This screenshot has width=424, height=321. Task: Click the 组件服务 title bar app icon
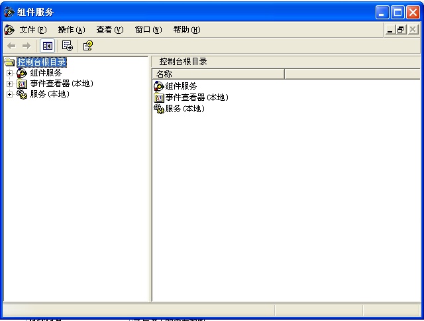point(9,12)
